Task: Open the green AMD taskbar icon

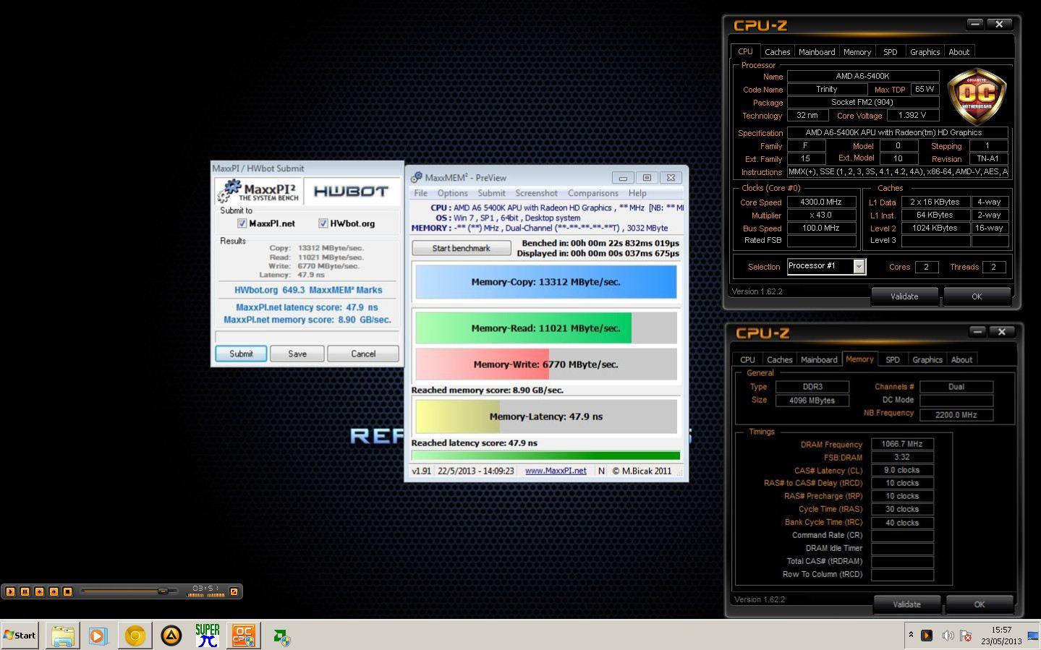Action: (282, 636)
